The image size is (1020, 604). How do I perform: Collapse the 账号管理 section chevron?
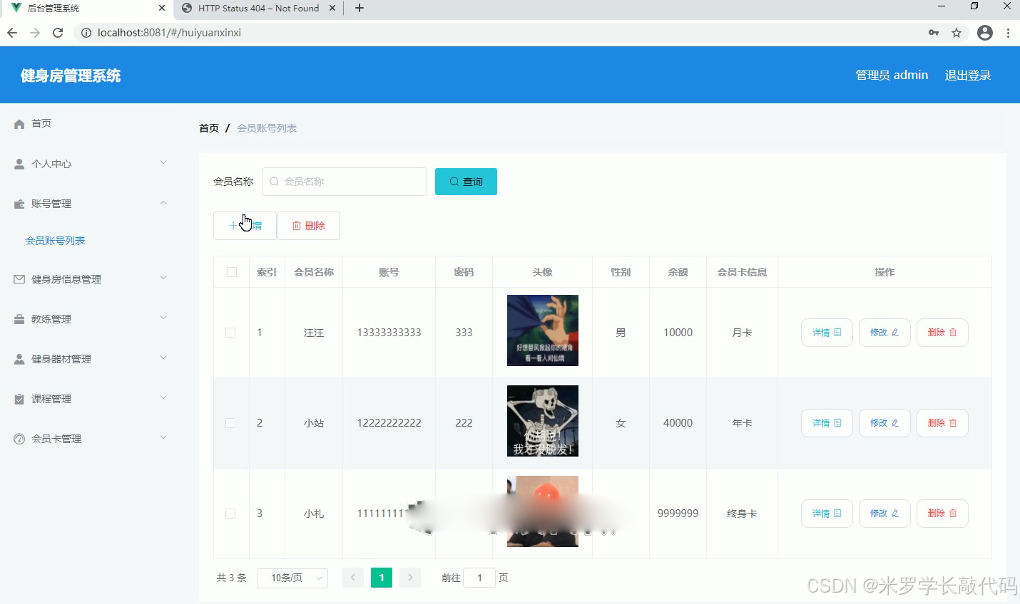point(163,203)
